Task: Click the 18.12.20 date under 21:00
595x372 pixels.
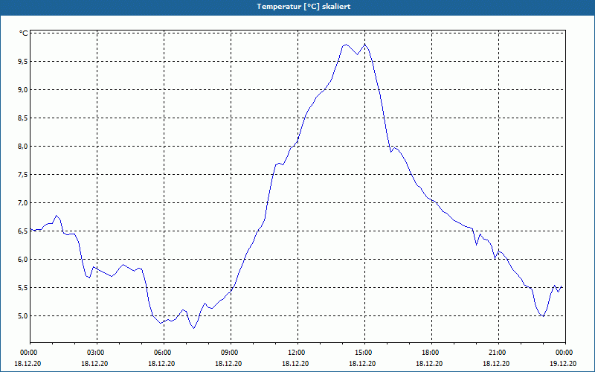Action: (x=496, y=363)
